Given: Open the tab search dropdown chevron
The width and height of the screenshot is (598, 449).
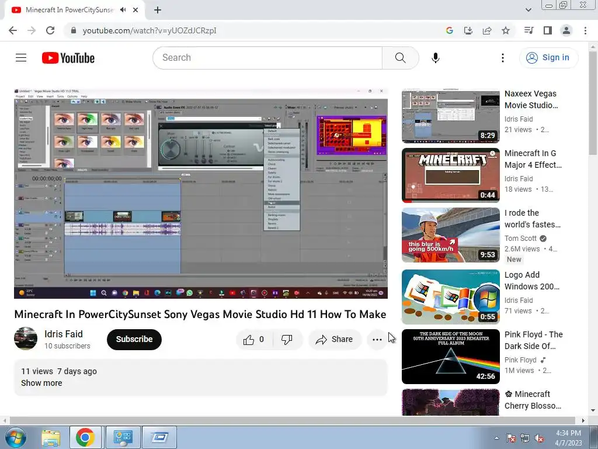Looking at the screenshot, I should click(x=528, y=10).
